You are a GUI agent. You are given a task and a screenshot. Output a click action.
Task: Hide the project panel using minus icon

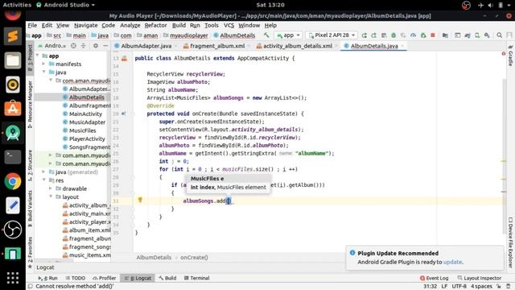point(105,46)
